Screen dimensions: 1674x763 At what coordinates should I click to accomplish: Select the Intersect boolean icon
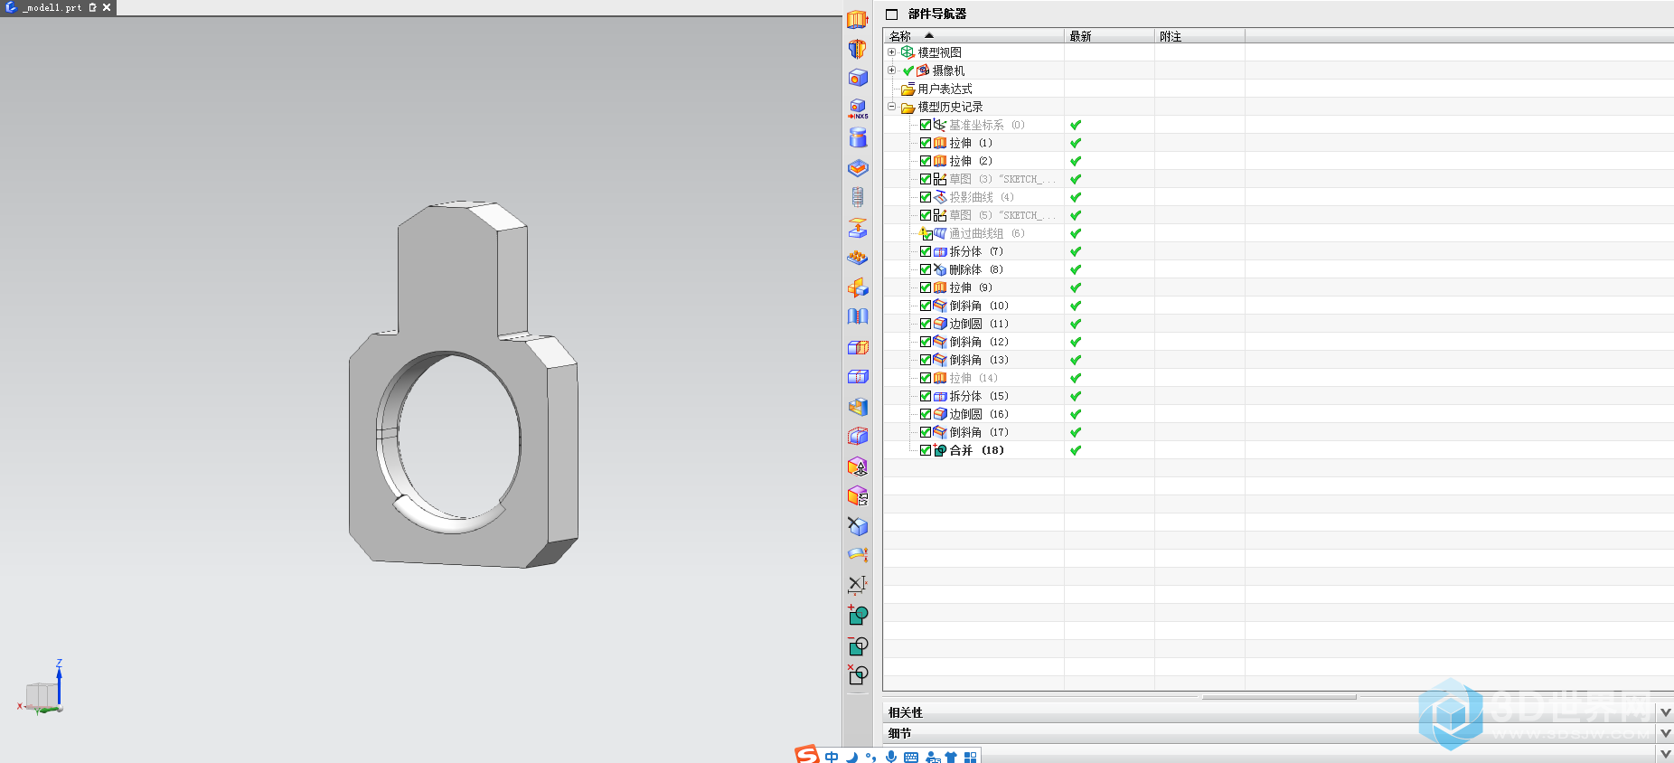point(858,675)
